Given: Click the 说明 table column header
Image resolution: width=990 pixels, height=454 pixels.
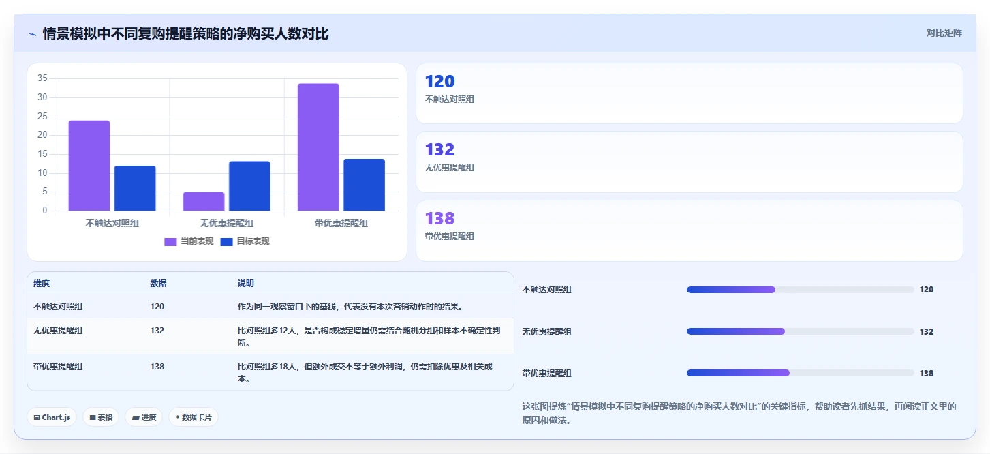Looking at the screenshot, I should point(246,284).
